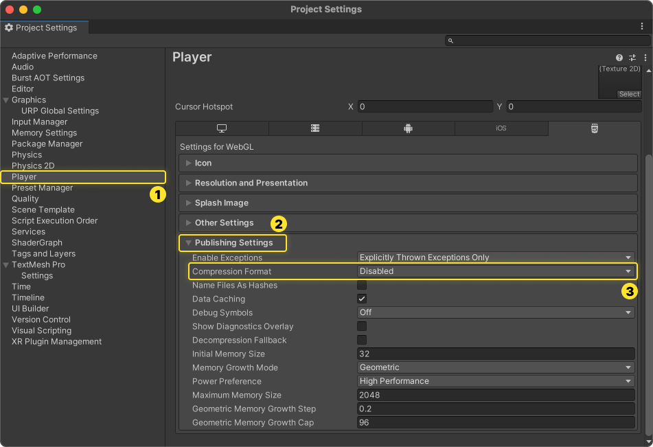Open Power Preference dropdown
Screen dimensions: 653x447
(496, 381)
